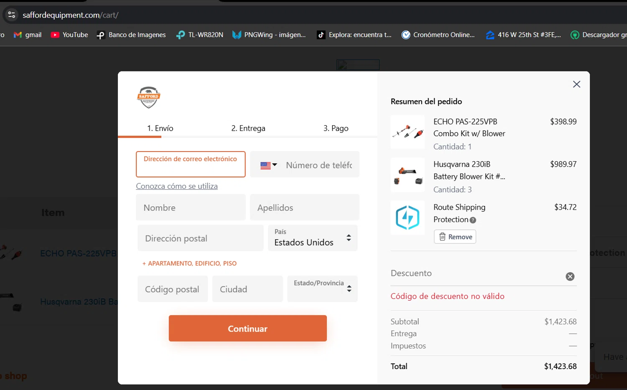Open the 416 W 25th St bookmark
627x390 pixels.
point(523,35)
